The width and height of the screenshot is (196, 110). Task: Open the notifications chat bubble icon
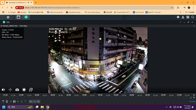pos(178,17)
